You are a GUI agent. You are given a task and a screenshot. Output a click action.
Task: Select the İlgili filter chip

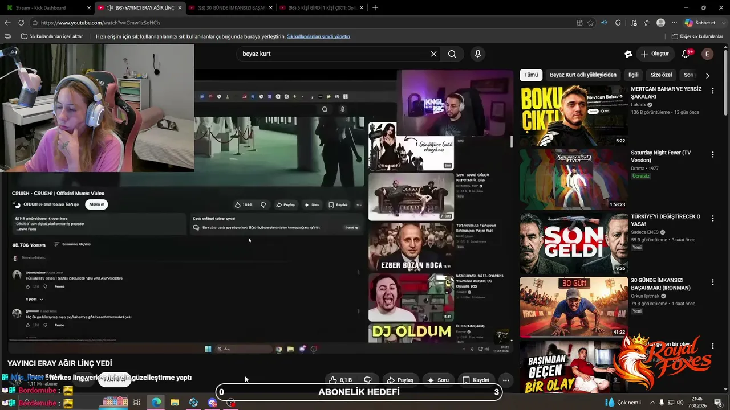[x=633, y=75]
